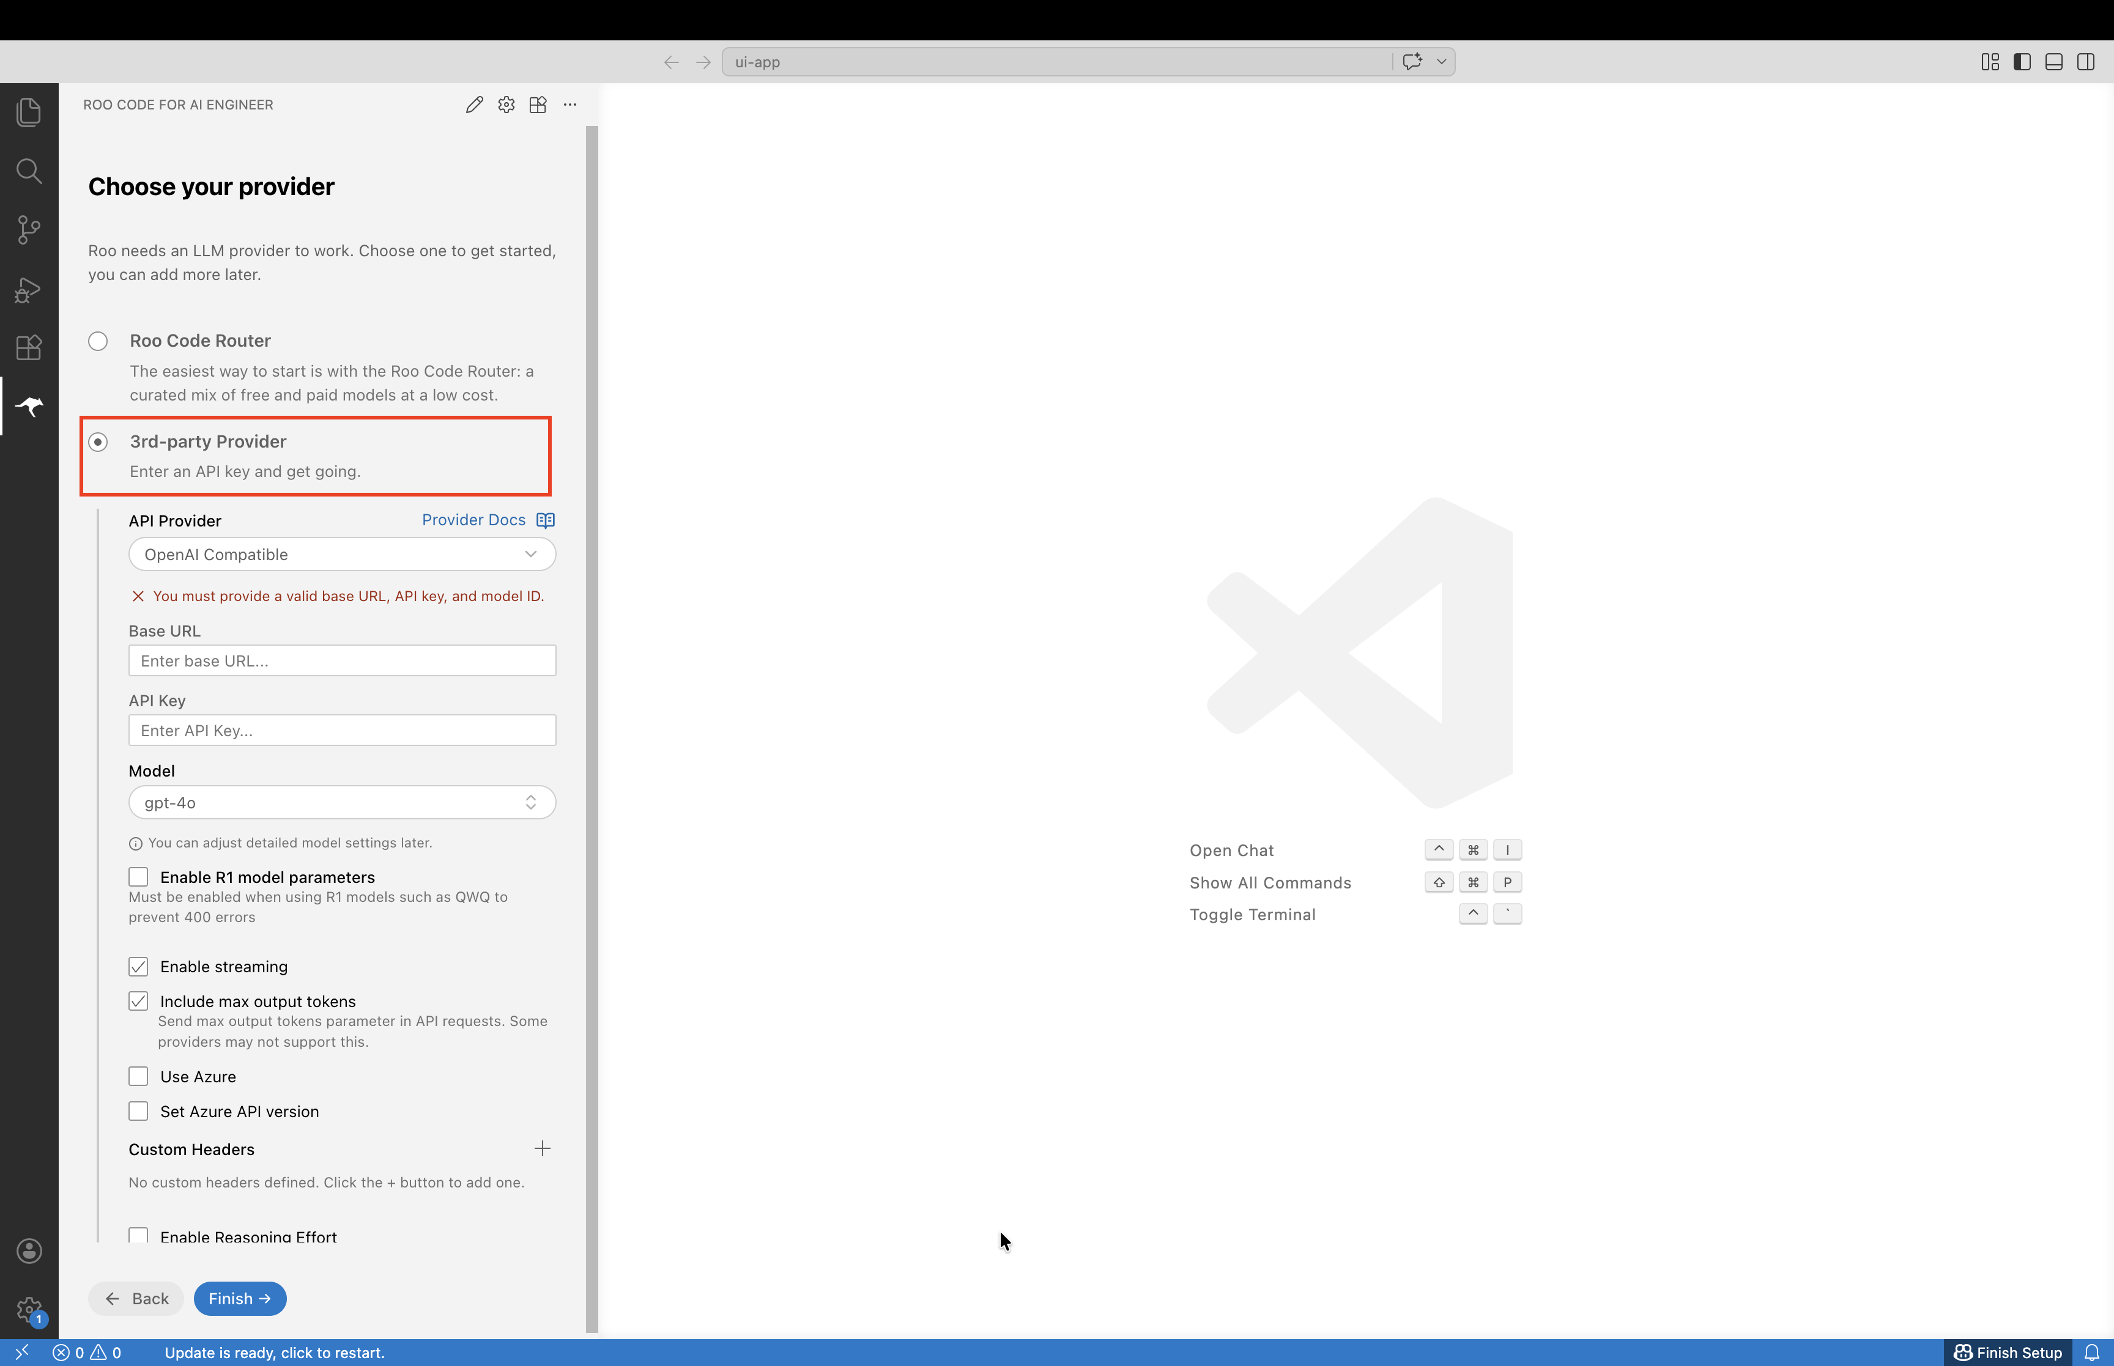Uncheck the Enable streaming option
Image resolution: width=2114 pixels, height=1366 pixels.
pyautogui.click(x=138, y=966)
